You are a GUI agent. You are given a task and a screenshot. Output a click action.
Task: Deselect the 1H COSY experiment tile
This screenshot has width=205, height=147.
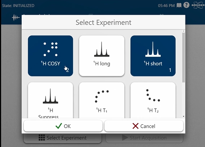click(51, 56)
